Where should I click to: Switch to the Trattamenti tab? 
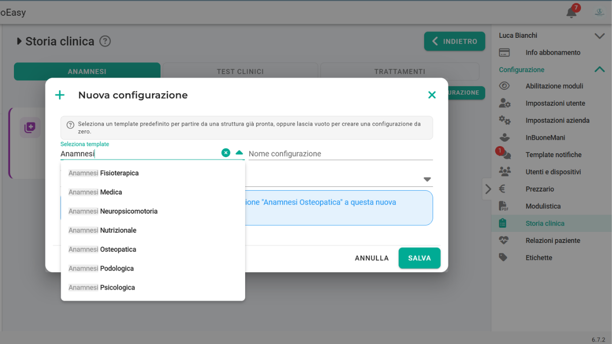(x=400, y=72)
